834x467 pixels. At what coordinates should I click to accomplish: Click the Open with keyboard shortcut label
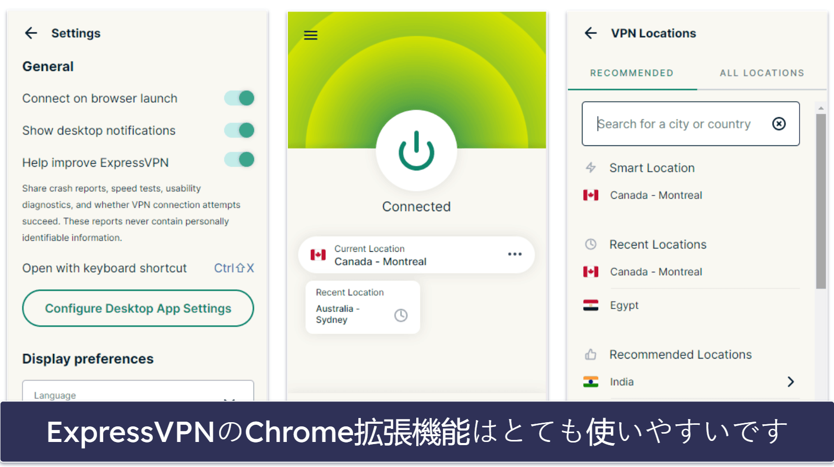[104, 268]
